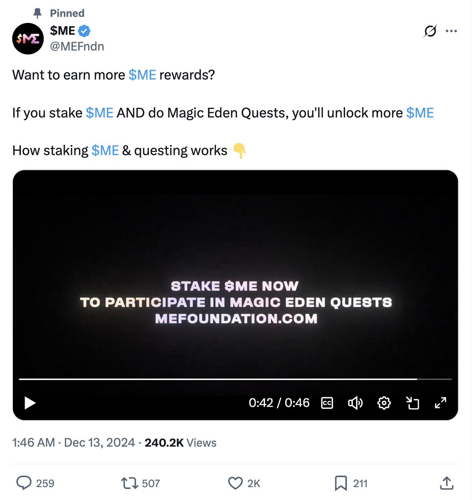
Task: Open the @MEFndn handle link
Action: tap(77, 46)
